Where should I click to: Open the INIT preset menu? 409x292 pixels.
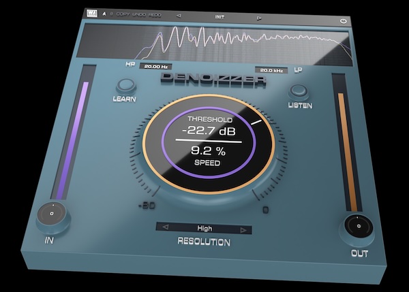(x=219, y=17)
